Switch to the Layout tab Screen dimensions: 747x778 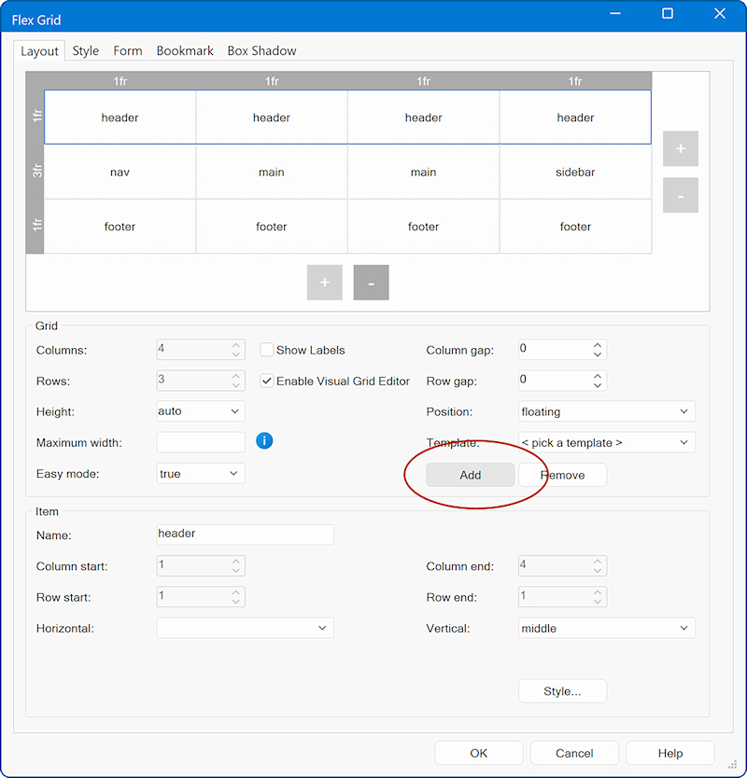tap(39, 51)
